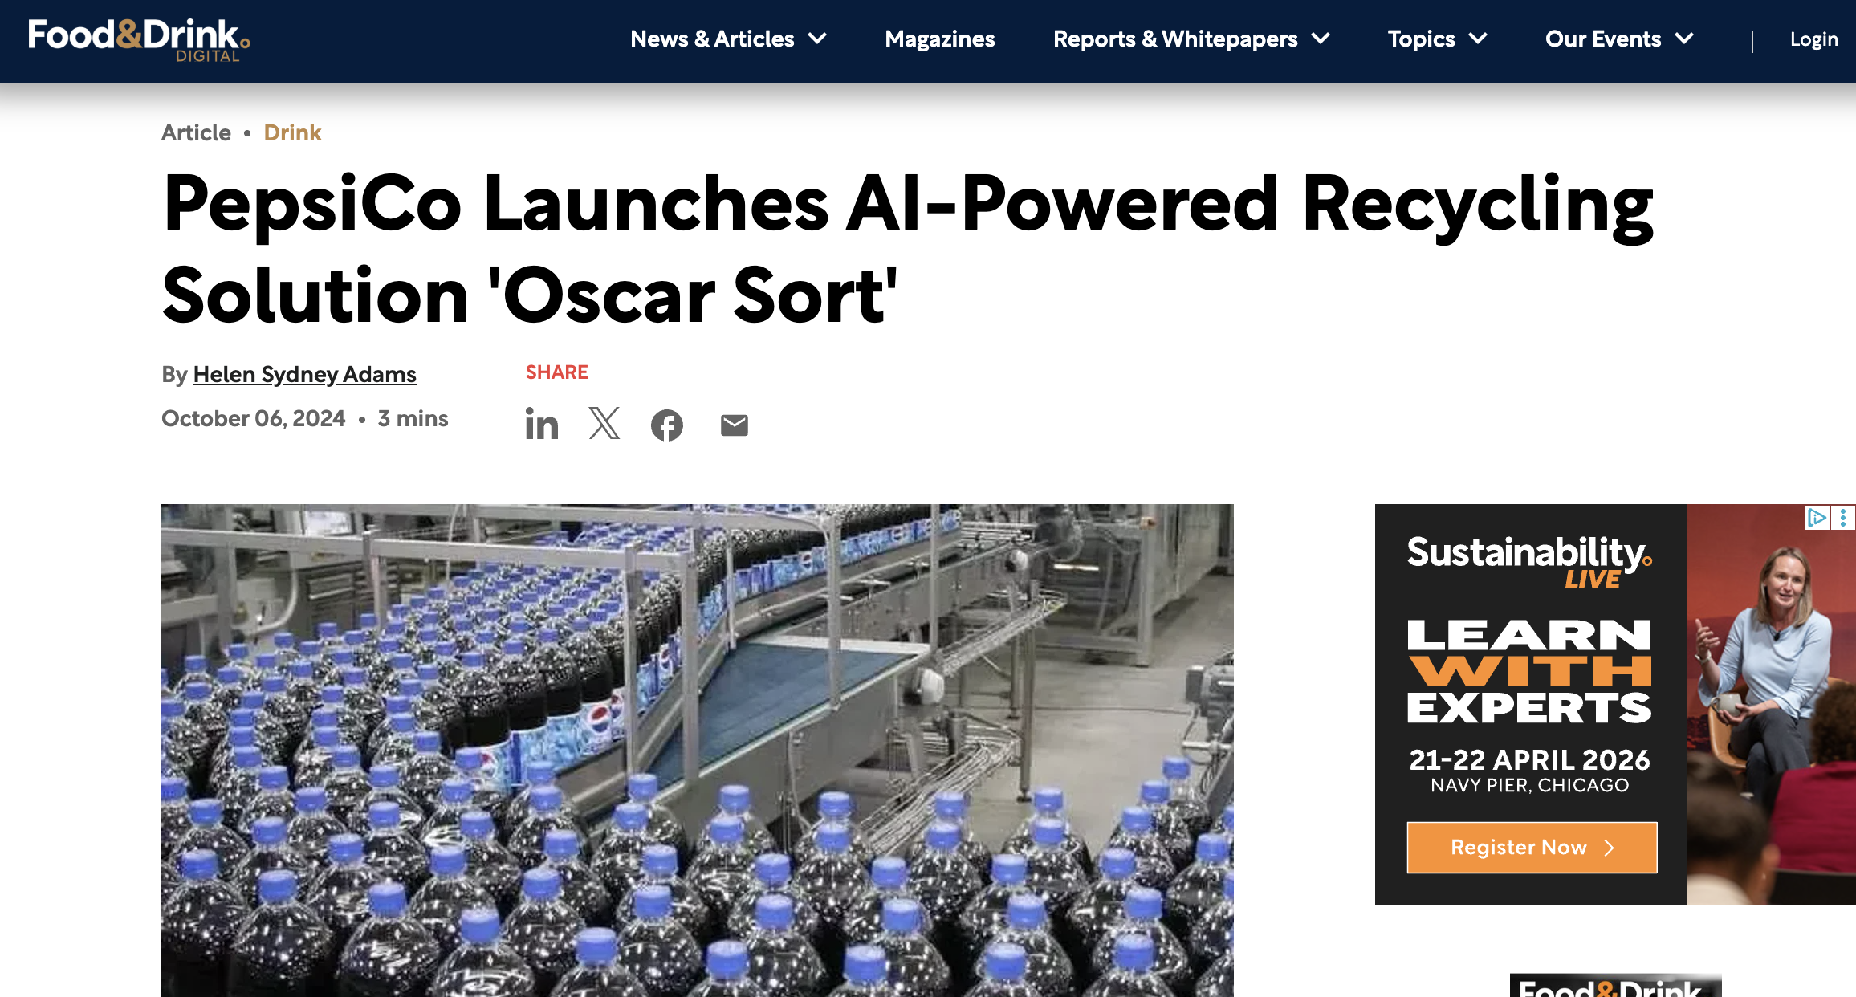1856x997 pixels.
Task: Click the date 'October 06, 2024'
Action: click(254, 418)
